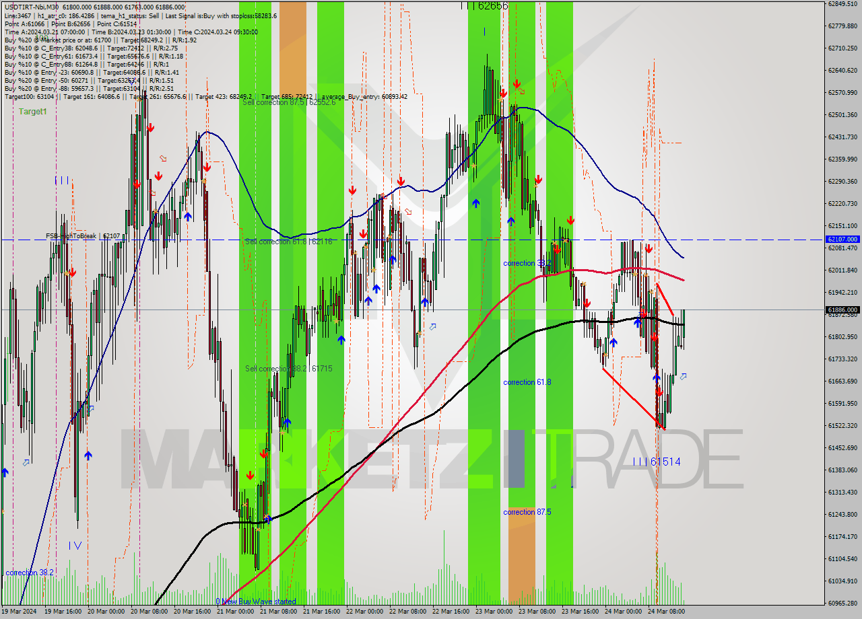The width and height of the screenshot is (862, 619).
Task: Click the 'Buy %10 @ Entry -23: 60690.8' line
Action: 92,72
